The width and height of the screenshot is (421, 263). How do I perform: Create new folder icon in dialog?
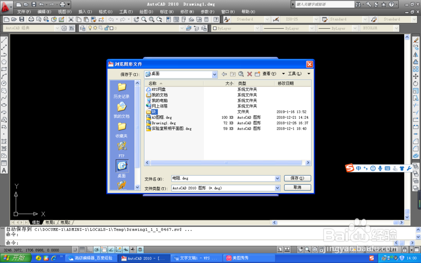click(258, 74)
